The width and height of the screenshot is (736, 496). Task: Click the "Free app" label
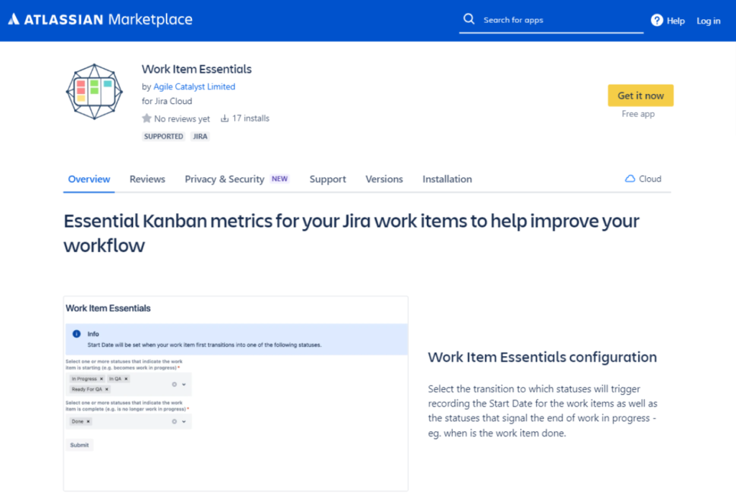click(638, 114)
